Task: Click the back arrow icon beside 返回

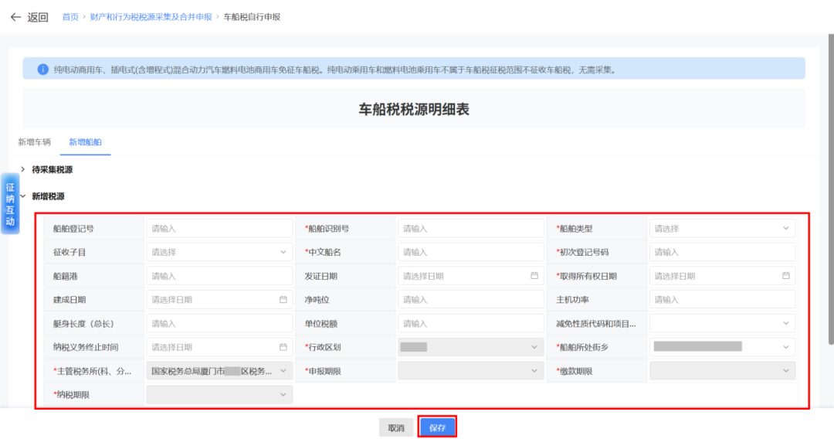Action: pyautogui.click(x=15, y=17)
